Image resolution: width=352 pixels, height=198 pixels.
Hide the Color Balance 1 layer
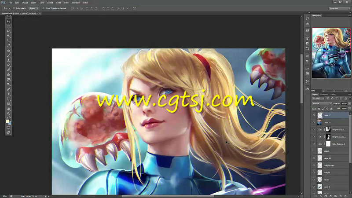(x=314, y=144)
